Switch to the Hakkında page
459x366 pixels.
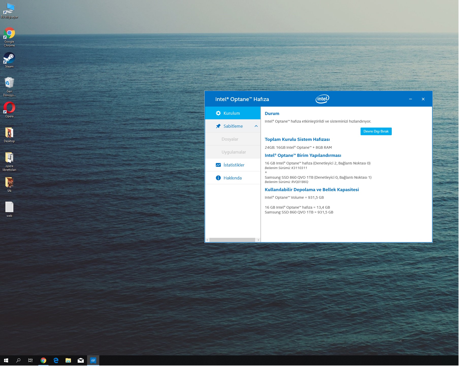click(x=233, y=178)
